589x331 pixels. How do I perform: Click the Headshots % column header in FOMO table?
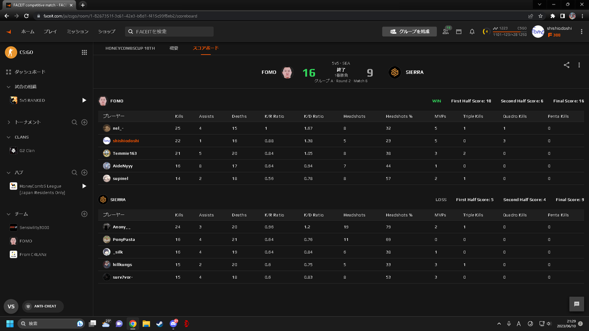399,116
